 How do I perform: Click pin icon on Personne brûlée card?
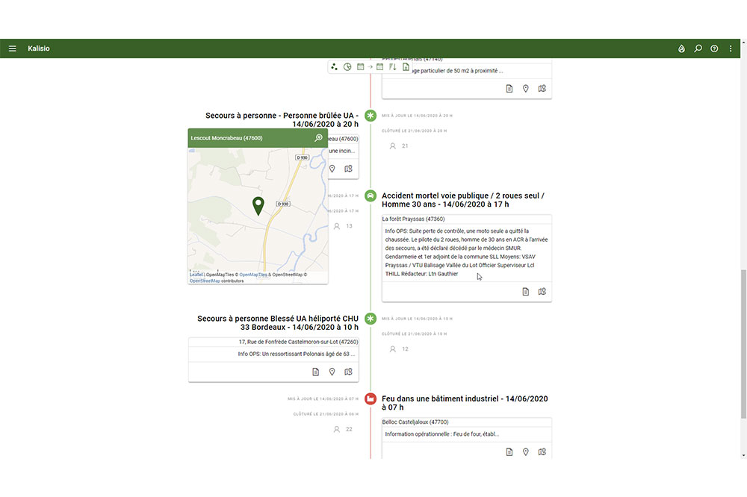pos(332,169)
